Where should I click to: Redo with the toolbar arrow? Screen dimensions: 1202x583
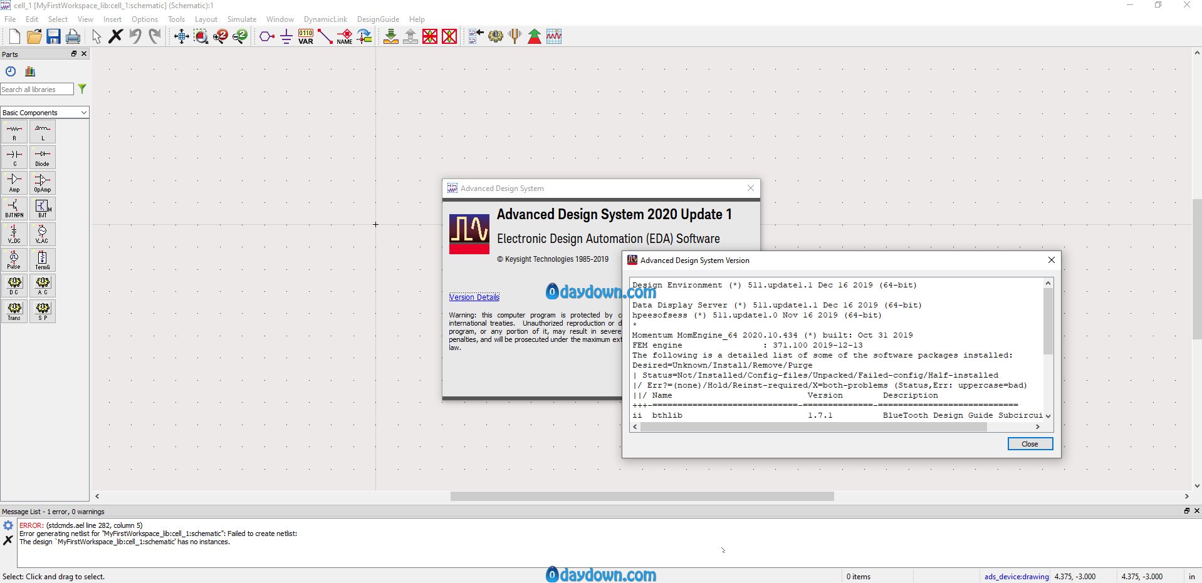tap(155, 36)
